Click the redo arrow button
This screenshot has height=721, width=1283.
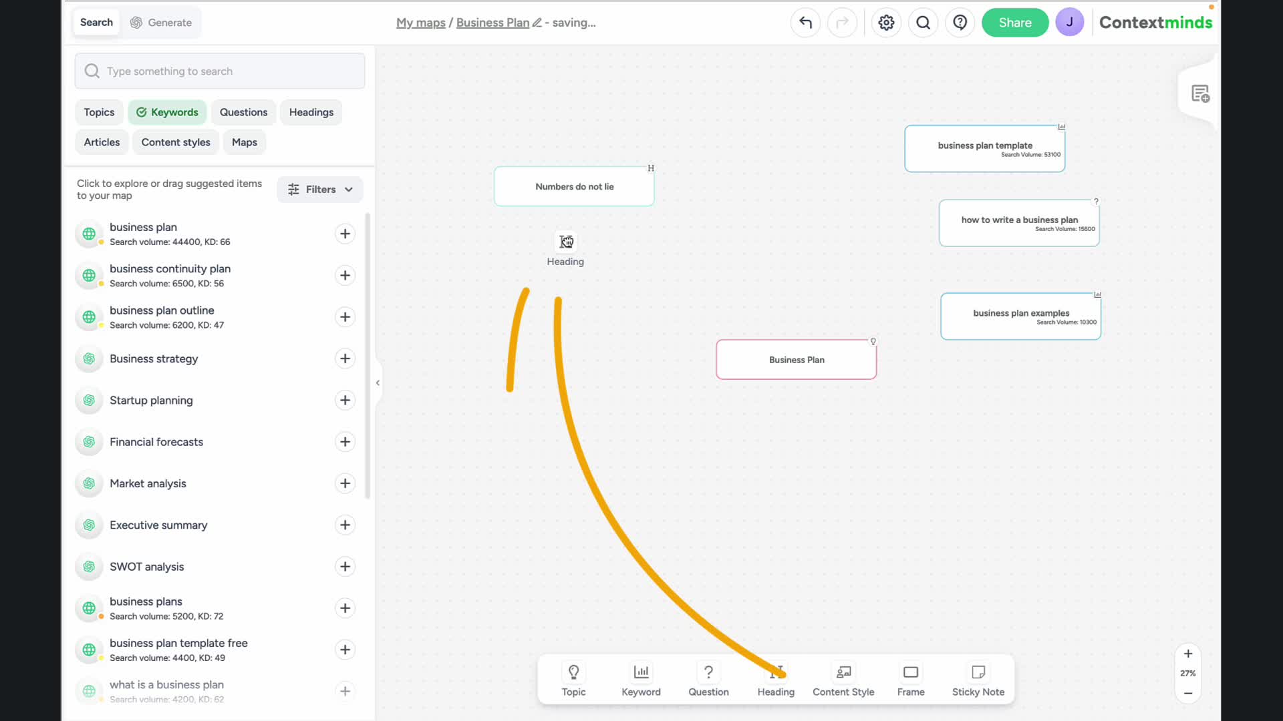point(842,23)
